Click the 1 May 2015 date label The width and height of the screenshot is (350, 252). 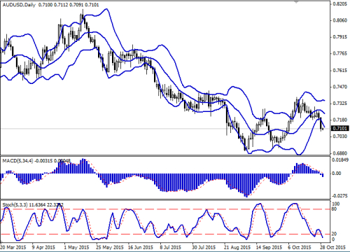(76, 247)
